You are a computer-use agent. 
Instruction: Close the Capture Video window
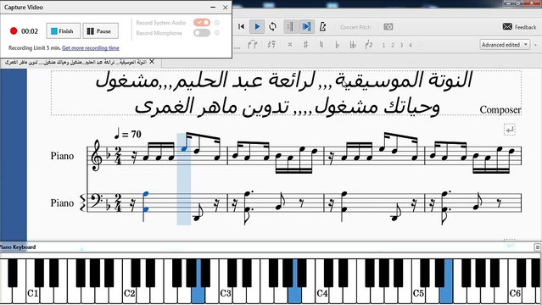pos(226,7)
